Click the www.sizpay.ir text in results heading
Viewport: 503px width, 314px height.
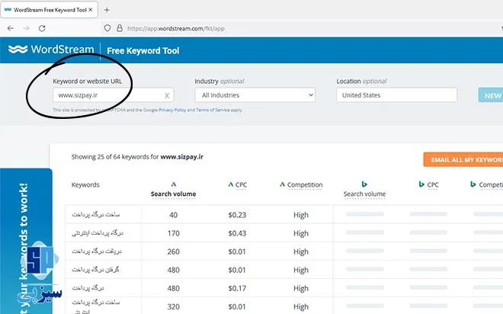pyautogui.click(x=182, y=157)
